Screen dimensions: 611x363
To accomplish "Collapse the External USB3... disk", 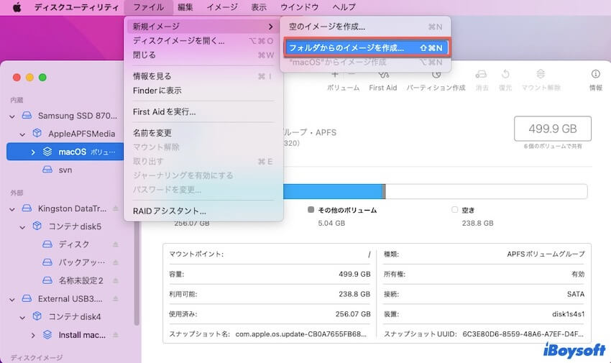I will pyautogui.click(x=12, y=300).
